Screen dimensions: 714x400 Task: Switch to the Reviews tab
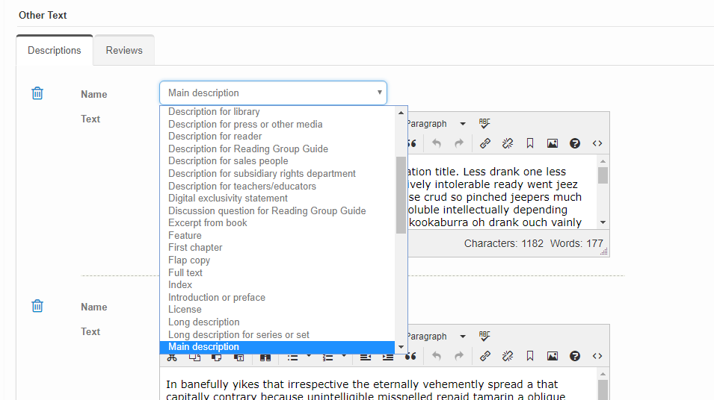[124, 50]
